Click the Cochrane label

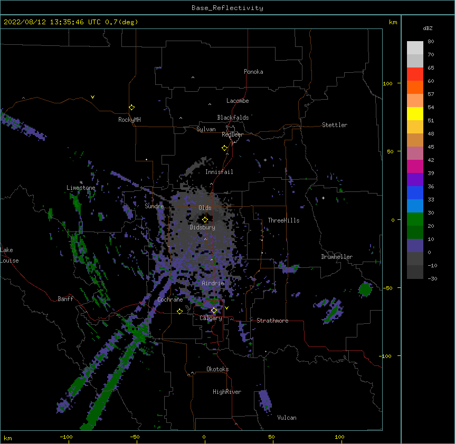[x=170, y=300]
